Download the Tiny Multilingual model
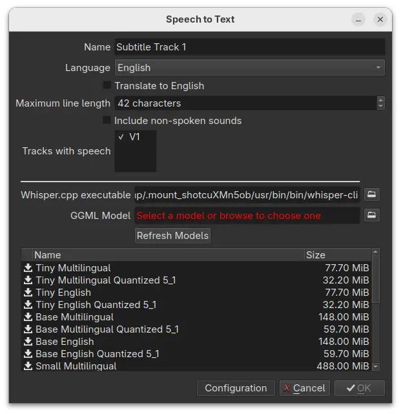The image size is (401, 414). (x=28, y=268)
